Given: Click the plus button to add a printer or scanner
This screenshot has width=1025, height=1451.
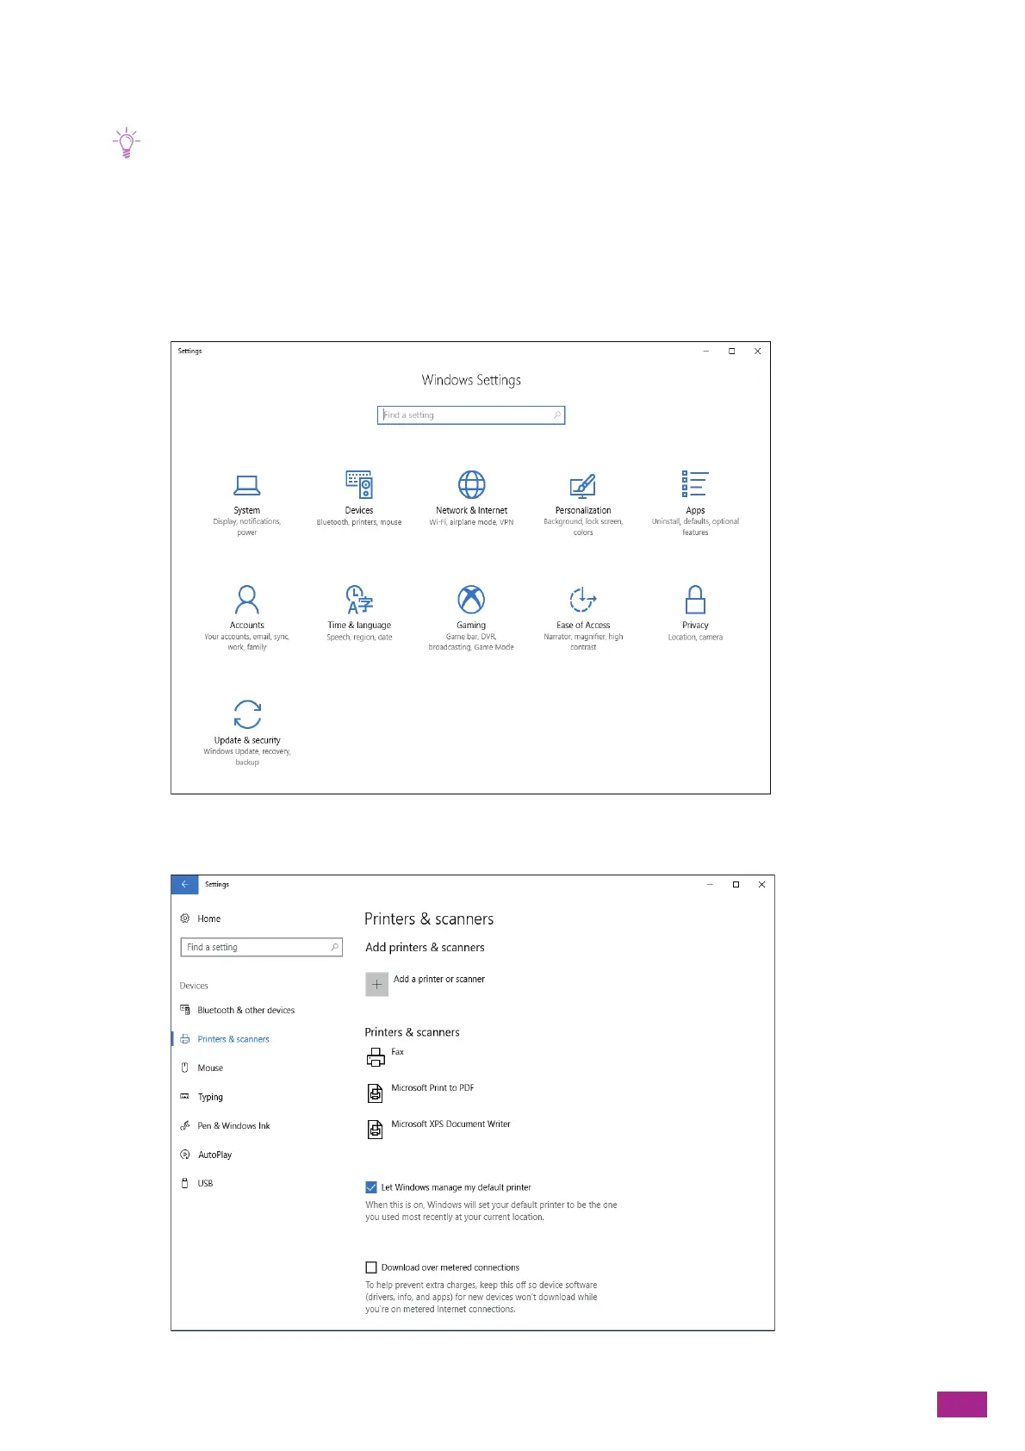Looking at the screenshot, I should click(377, 984).
